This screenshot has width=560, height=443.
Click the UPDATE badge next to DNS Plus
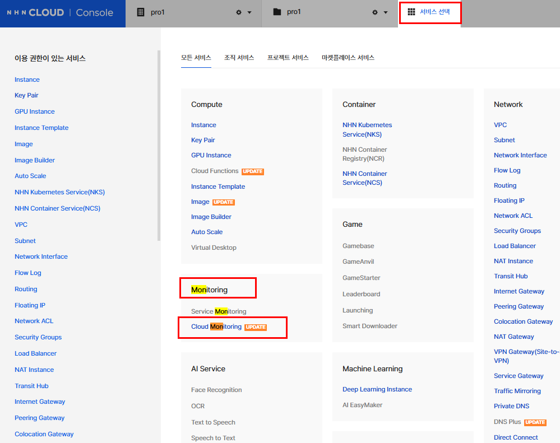tap(535, 422)
